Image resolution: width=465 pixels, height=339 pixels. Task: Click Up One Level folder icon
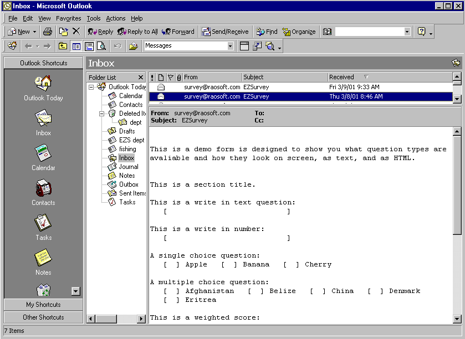point(63,46)
